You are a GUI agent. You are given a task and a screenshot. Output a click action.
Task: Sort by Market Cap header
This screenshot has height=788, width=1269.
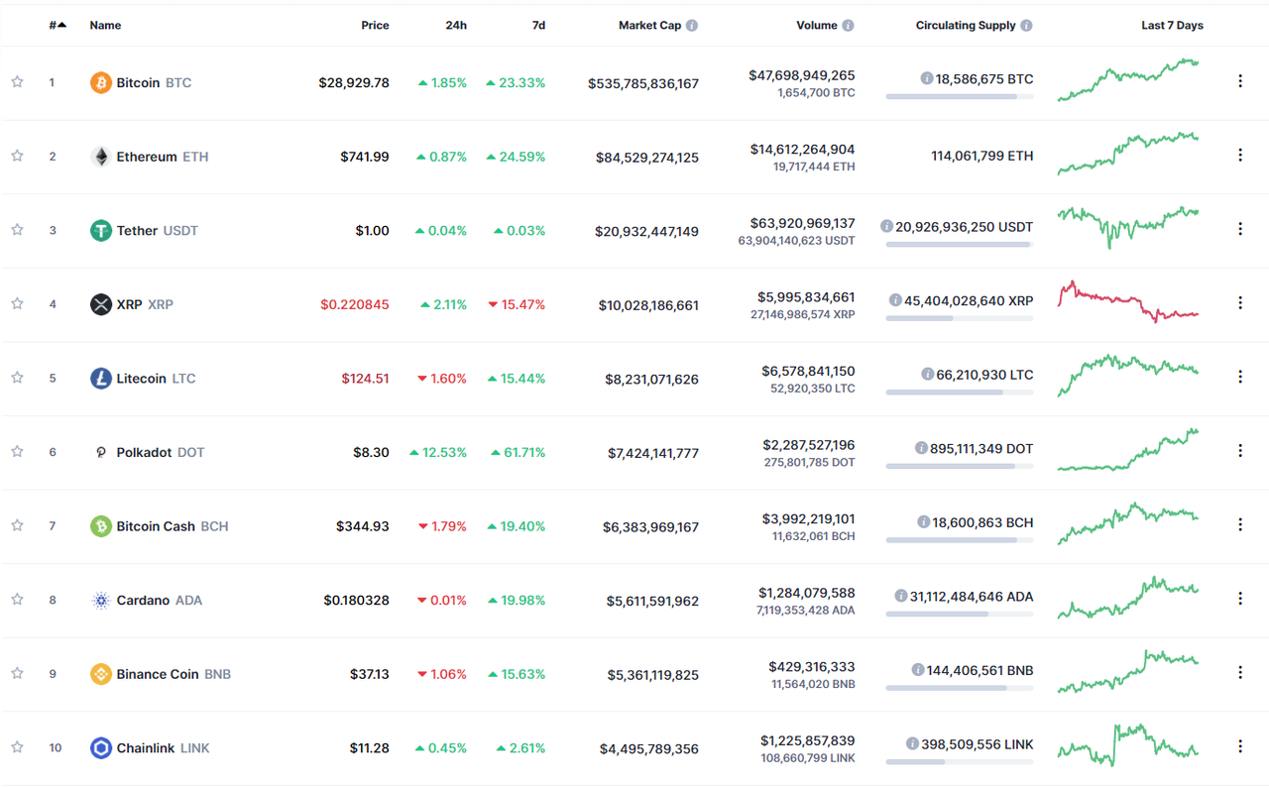pos(649,25)
